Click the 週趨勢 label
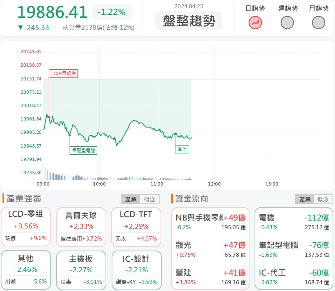Screen dimensions: 335x291 pyautogui.click(x=288, y=9)
